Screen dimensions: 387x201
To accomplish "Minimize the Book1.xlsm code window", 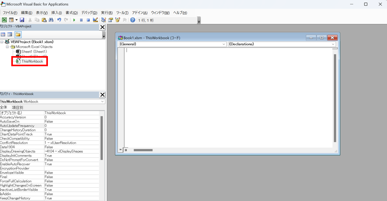I will [311, 38].
